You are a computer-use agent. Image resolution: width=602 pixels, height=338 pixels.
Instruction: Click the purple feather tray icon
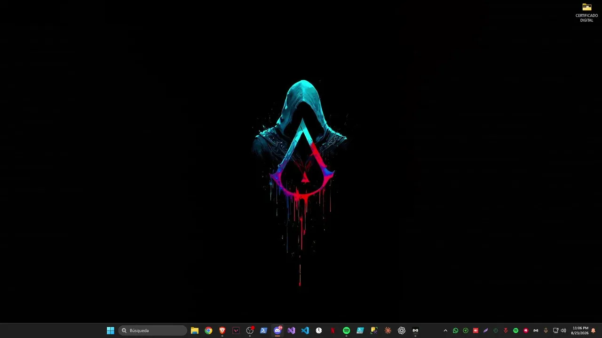(x=485, y=330)
